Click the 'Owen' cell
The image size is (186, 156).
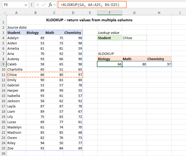(16, 138)
